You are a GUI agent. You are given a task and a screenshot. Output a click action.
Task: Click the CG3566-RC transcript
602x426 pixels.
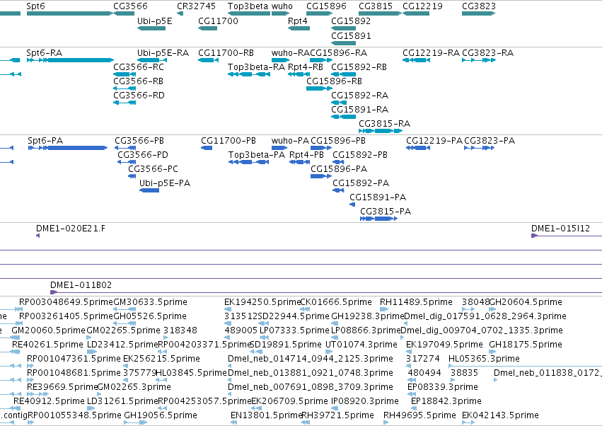click(125, 74)
